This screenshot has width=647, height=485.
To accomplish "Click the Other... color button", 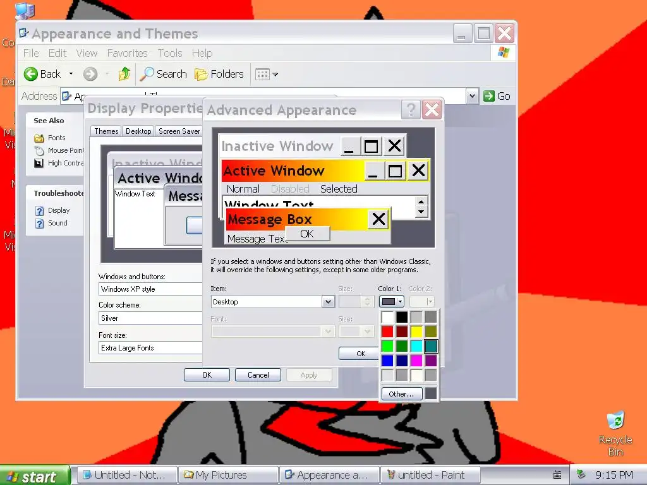I will pos(401,394).
